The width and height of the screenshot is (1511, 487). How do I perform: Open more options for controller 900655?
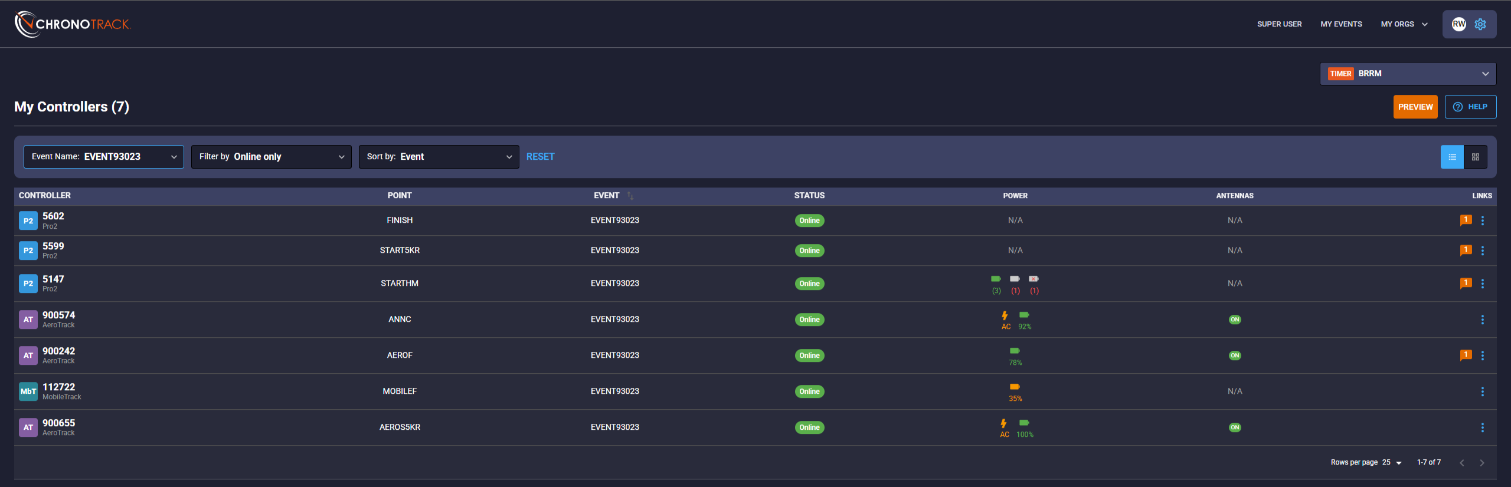[x=1482, y=427]
